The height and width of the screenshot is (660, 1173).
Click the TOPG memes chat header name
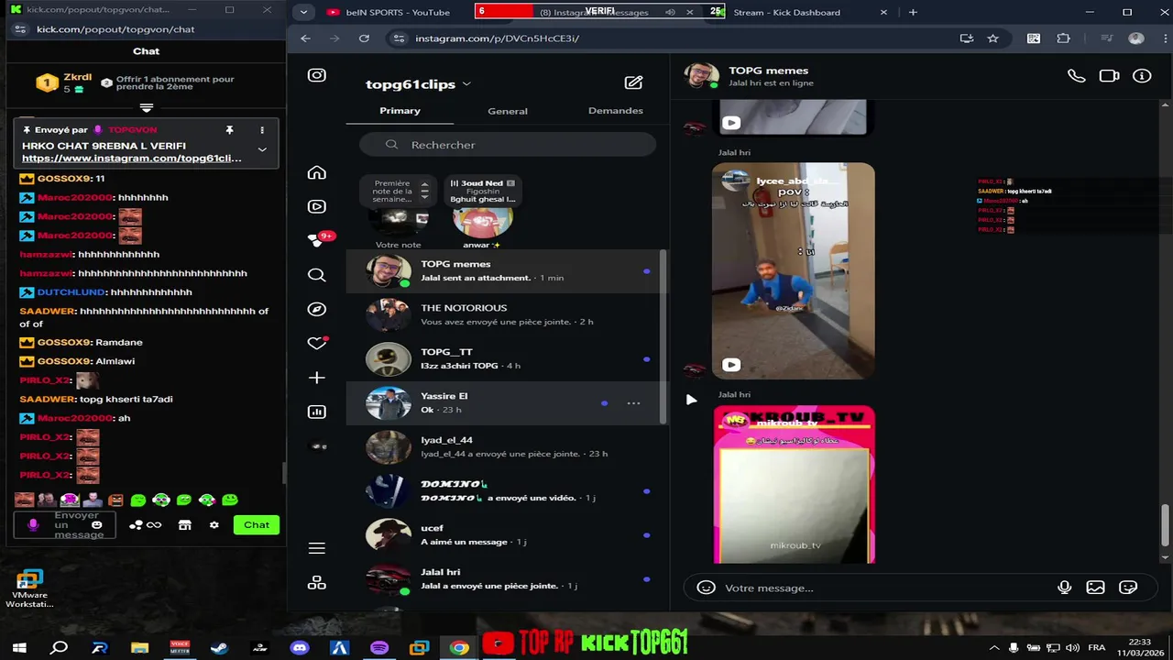(x=768, y=71)
